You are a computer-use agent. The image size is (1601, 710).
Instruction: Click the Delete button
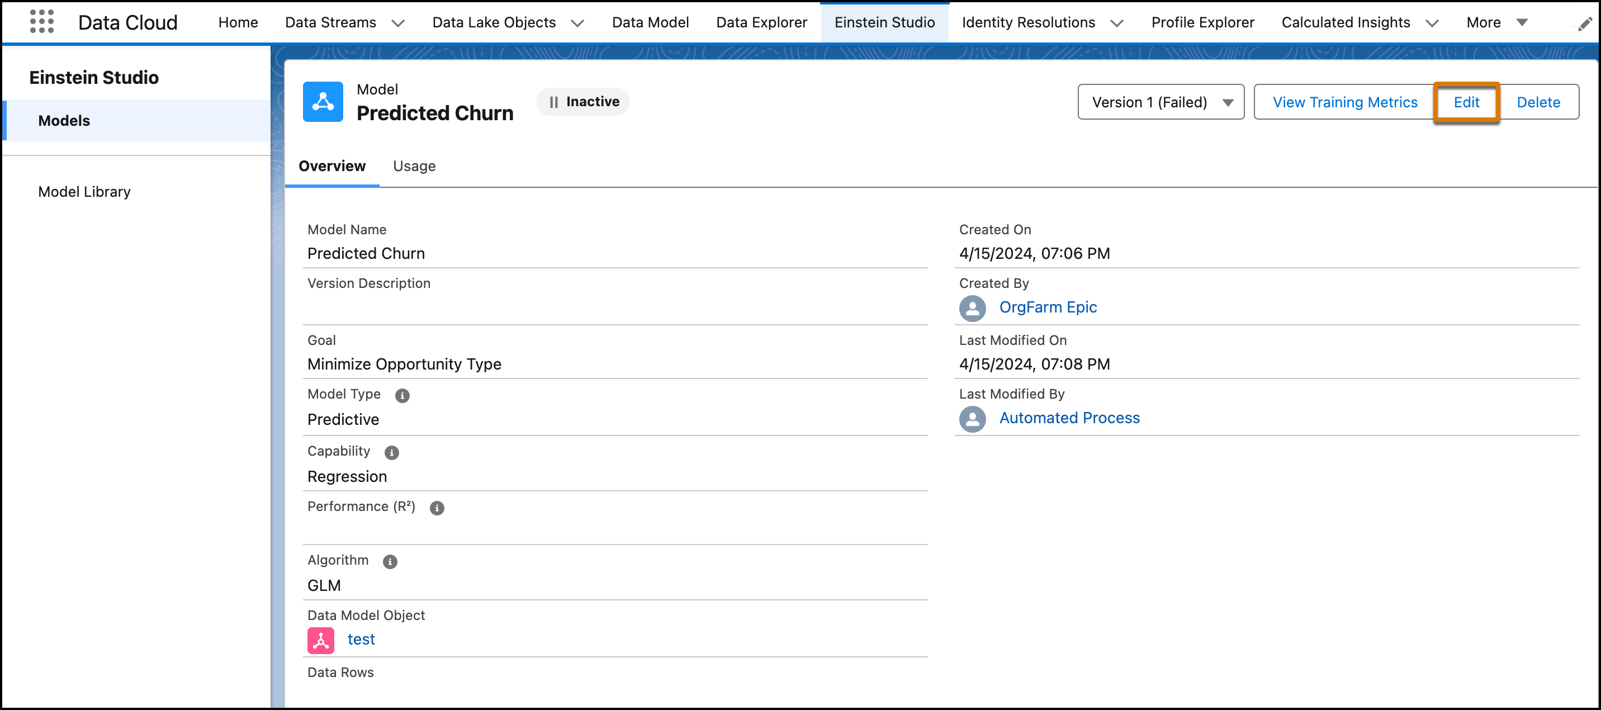point(1538,102)
